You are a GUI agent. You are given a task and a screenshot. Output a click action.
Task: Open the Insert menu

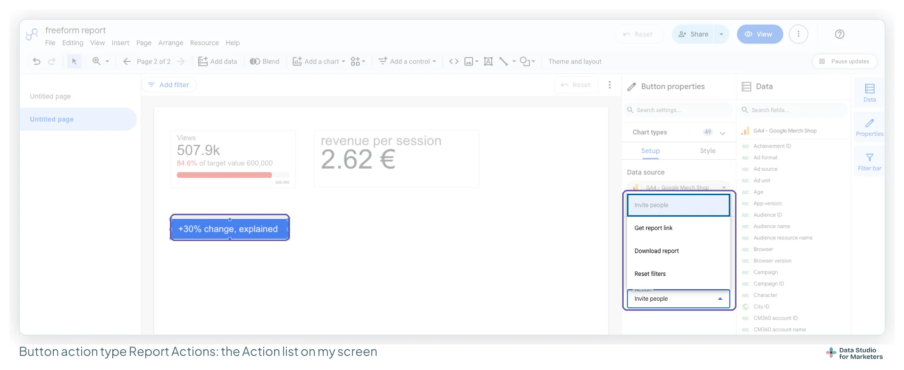(x=120, y=43)
